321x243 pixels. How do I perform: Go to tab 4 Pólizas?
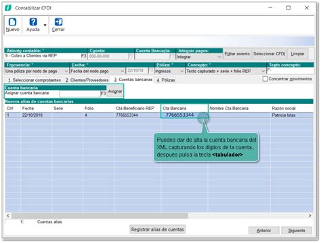[166, 80]
